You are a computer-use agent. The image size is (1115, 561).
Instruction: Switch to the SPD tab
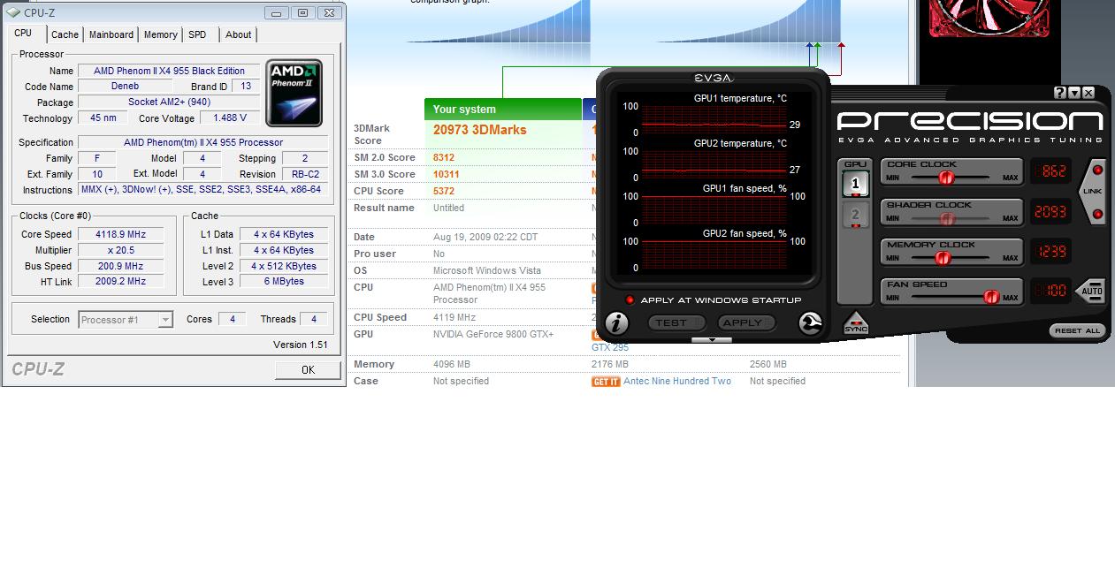click(x=197, y=34)
